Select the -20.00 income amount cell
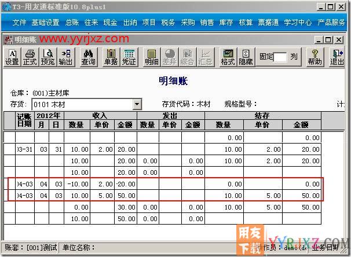351x257 pixels. pos(126,184)
